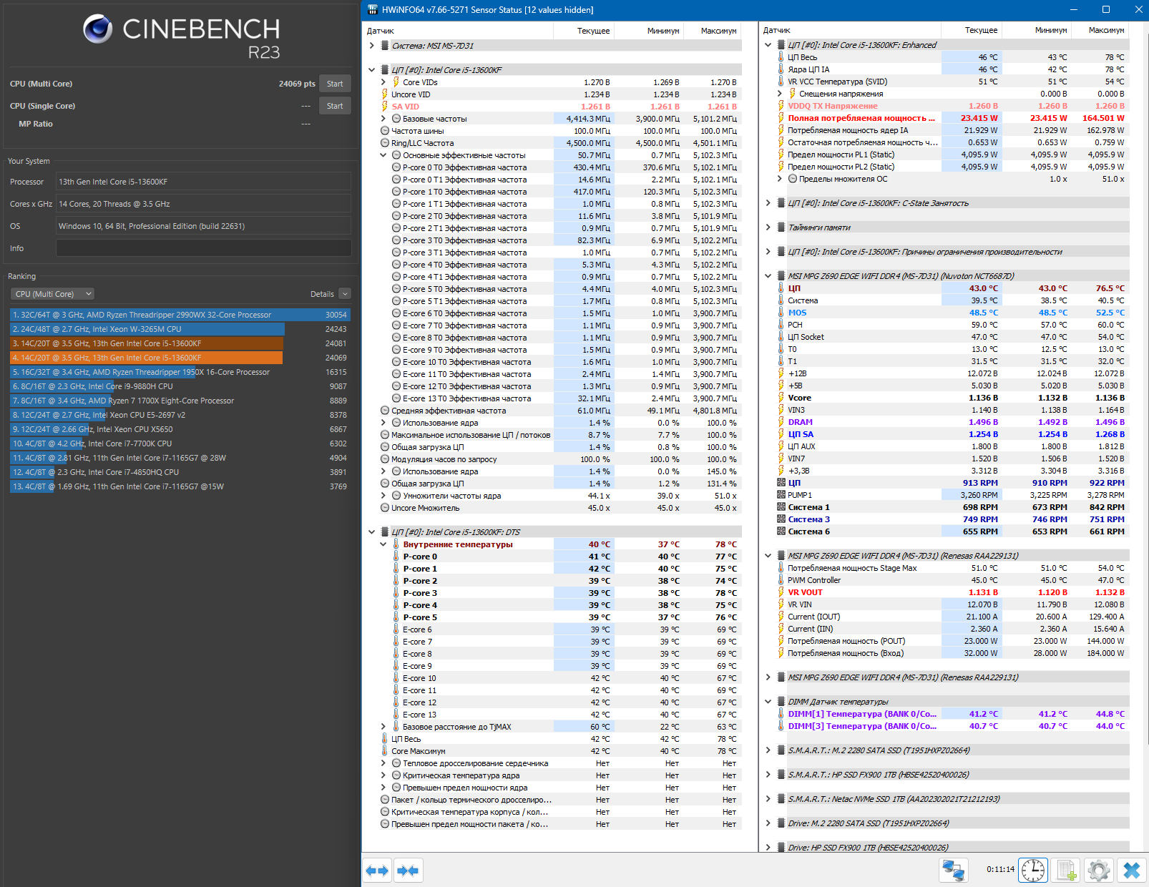Collapse the DIMM Датчик температуры section
Viewport: 1149px width, 887px height.
coord(768,702)
